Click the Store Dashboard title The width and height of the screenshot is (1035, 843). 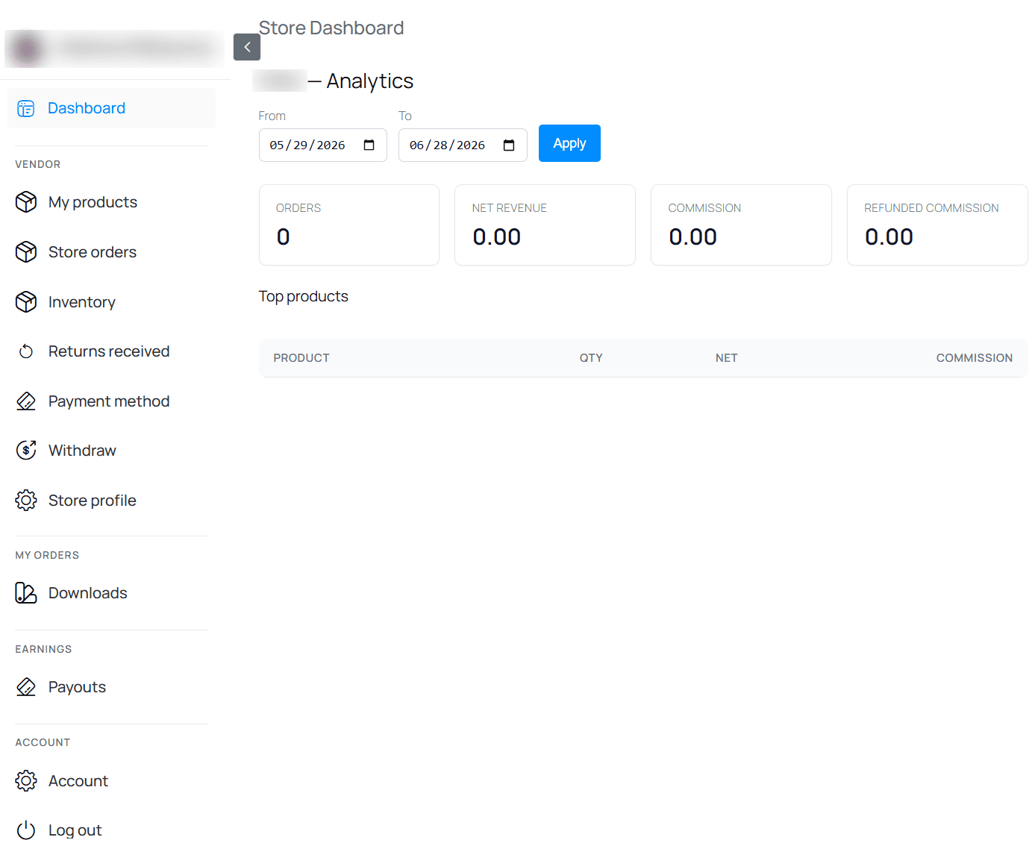tap(331, 28)
